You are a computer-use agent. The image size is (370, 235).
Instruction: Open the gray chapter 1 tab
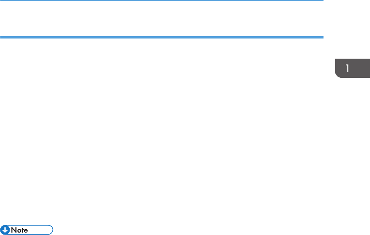click(x=352, y=68)
